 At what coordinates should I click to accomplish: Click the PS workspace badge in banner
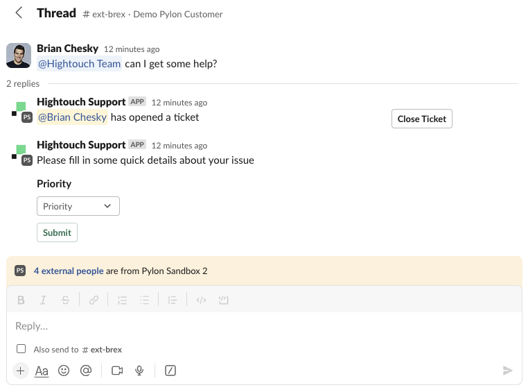(x=20, y=271)
